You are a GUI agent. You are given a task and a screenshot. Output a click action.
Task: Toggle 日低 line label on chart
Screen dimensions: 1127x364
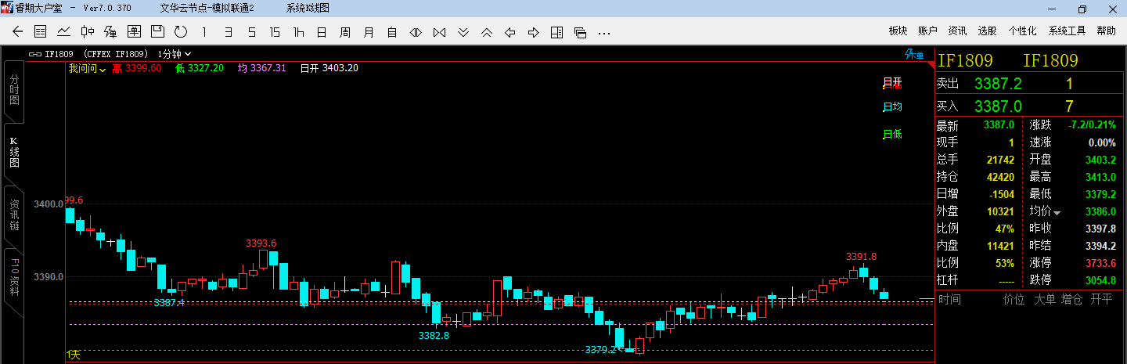point(892,134)
